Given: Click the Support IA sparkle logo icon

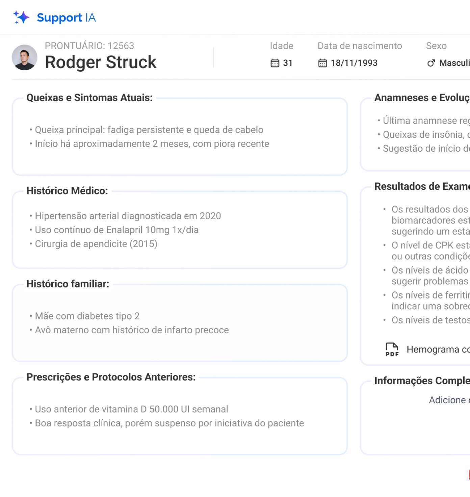Looking at the screenshot, I should [x=21, y=17].
